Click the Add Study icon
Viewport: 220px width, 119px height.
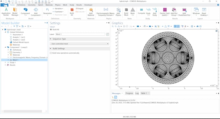(154, 10)
